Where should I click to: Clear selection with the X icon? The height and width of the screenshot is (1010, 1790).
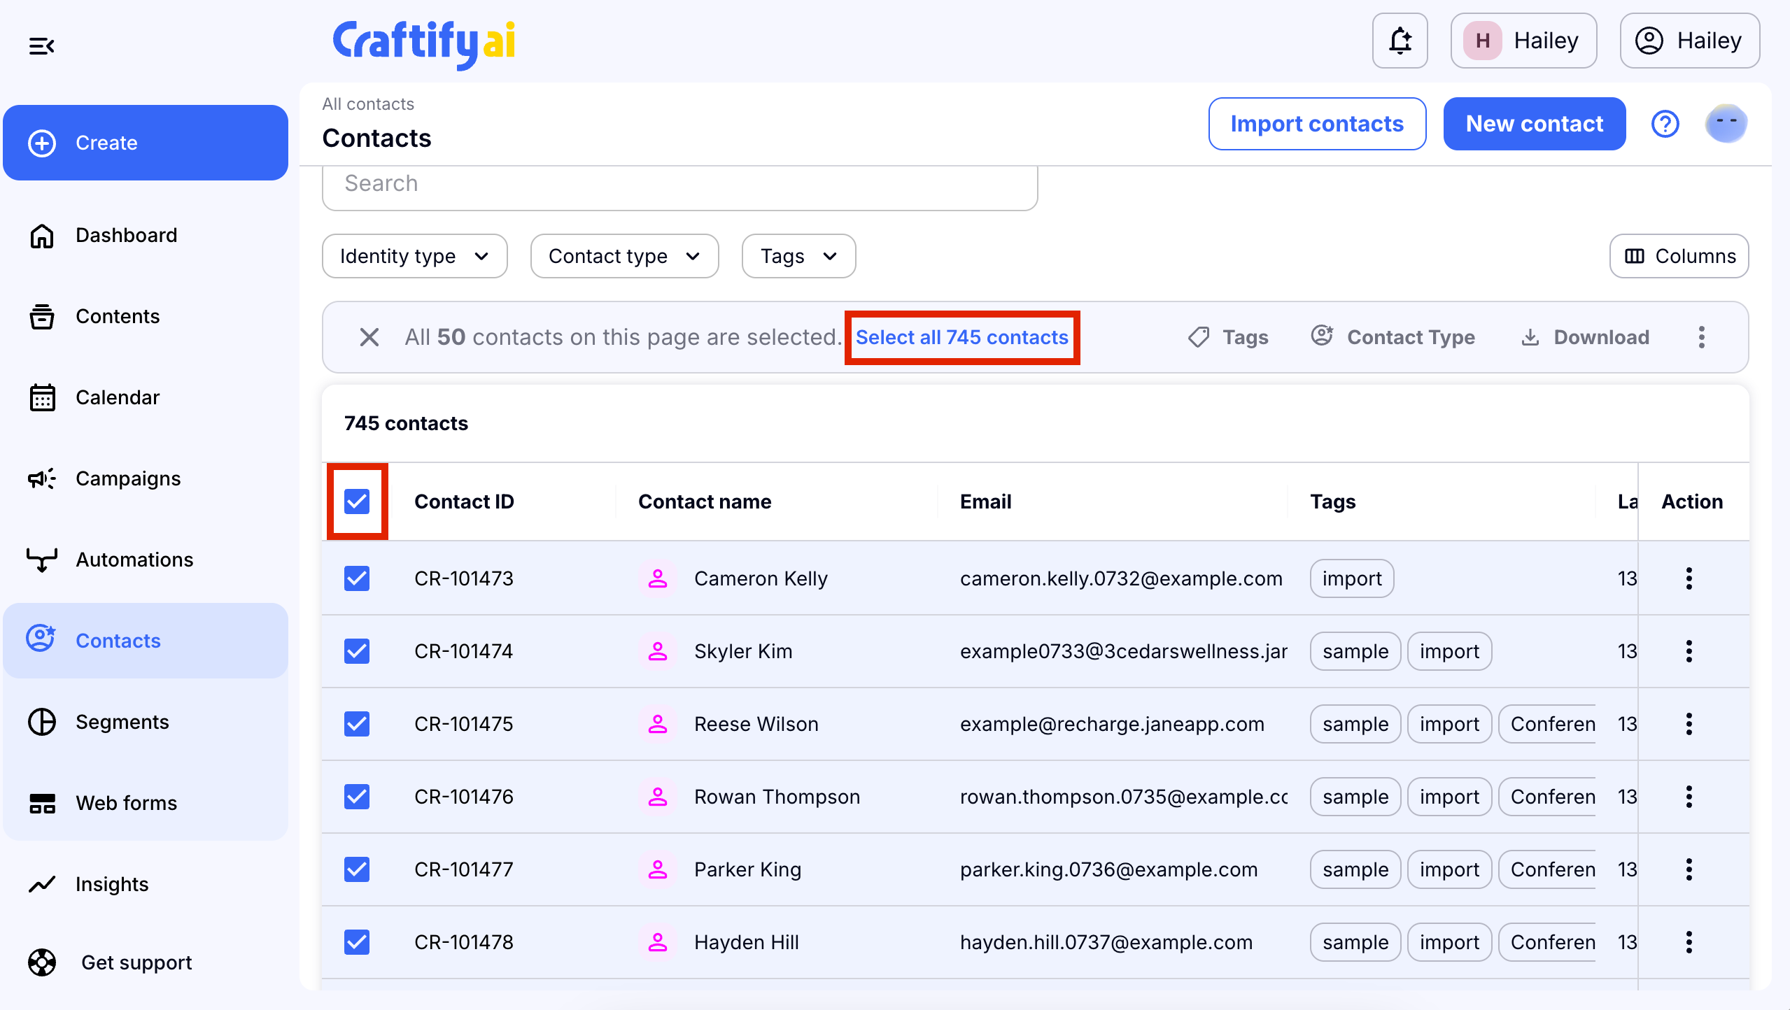click(369, 337)
